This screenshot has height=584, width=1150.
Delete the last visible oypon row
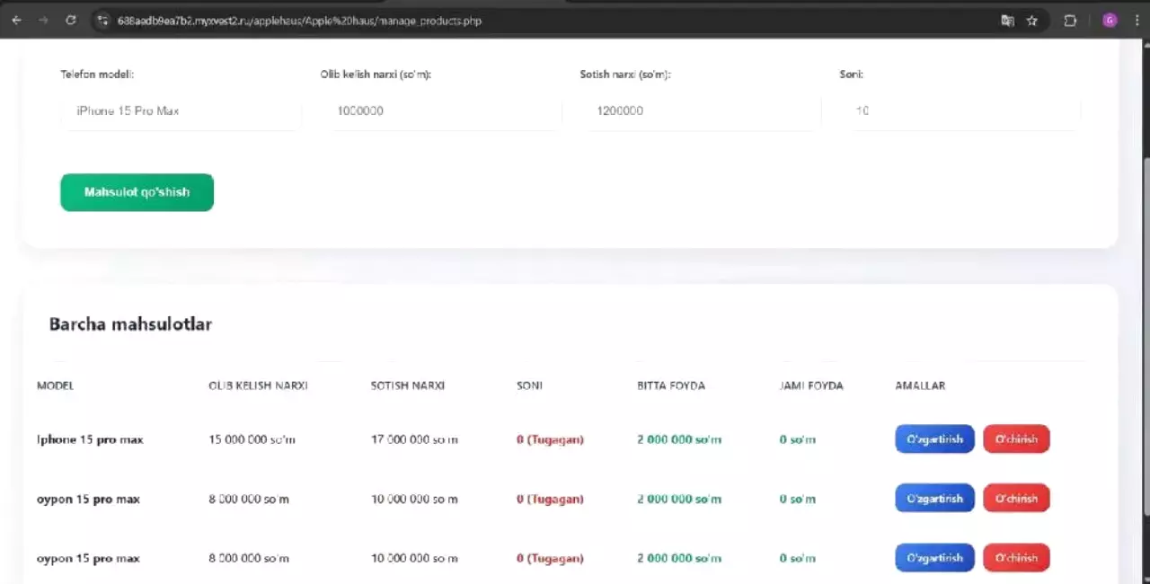click(x=1016, y=558)
